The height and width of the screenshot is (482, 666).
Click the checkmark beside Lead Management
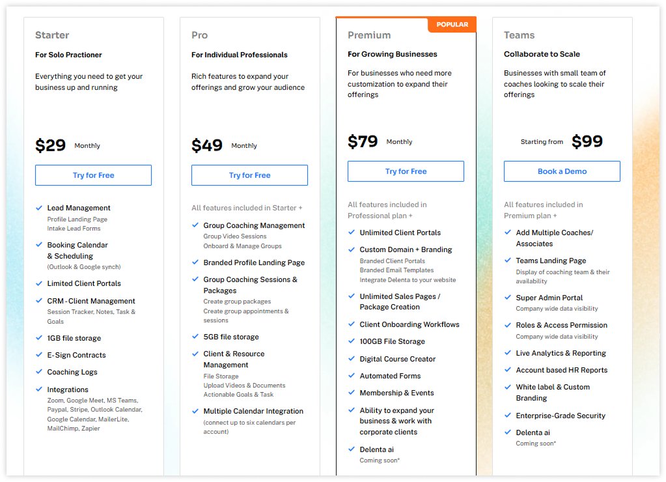pyautogui.click(x=39, y=208)
